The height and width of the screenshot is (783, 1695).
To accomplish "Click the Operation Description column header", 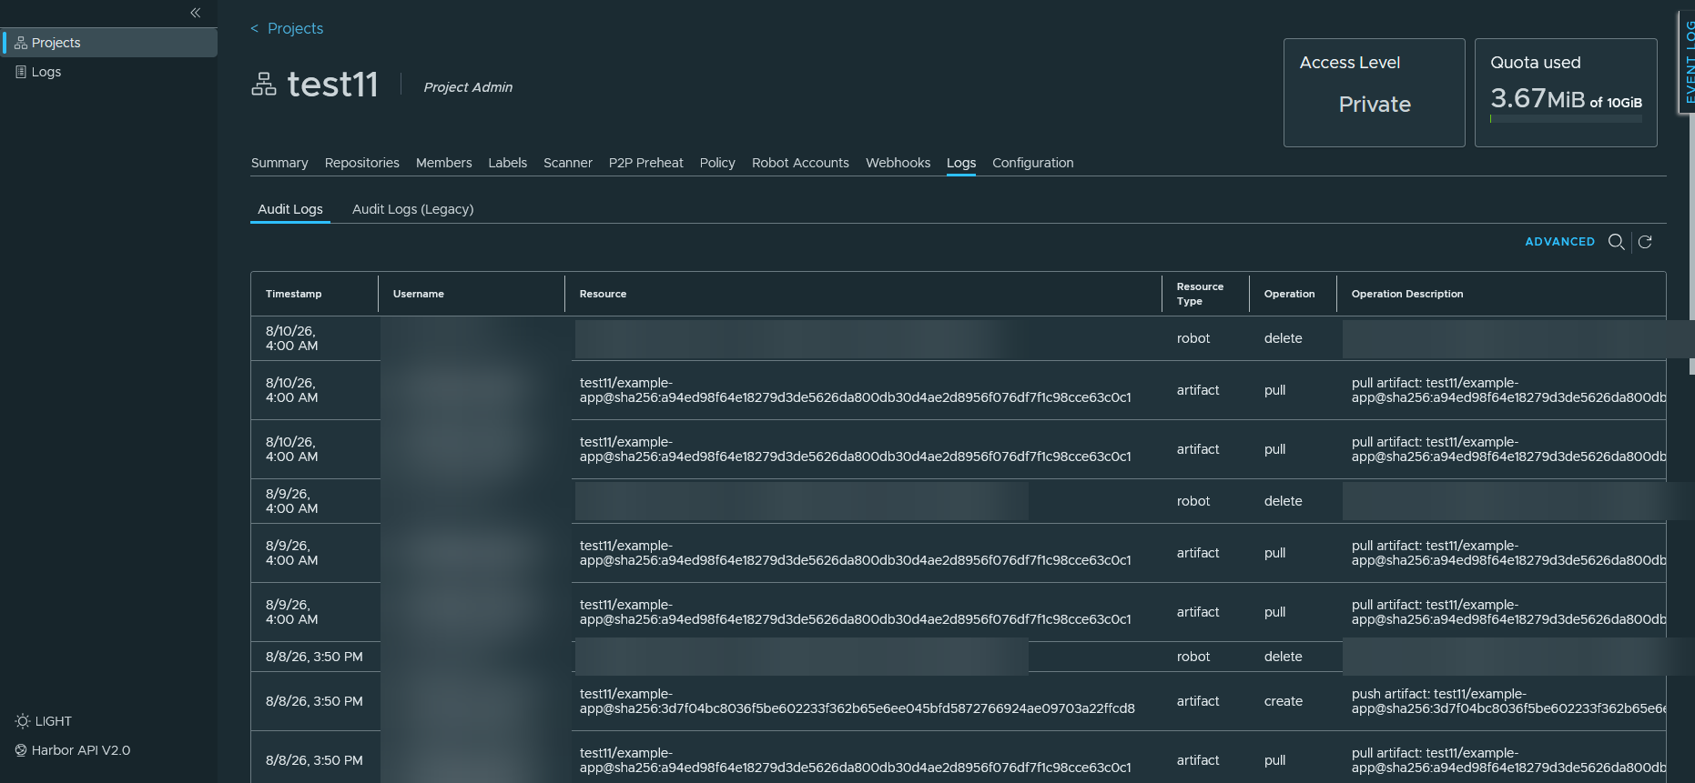I will point(1407,294).
